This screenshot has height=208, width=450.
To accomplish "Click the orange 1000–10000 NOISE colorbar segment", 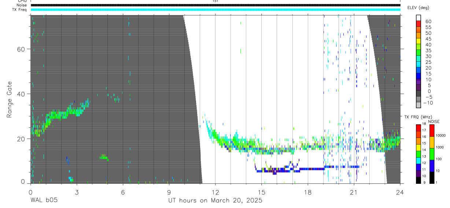I will coord(432,142).
